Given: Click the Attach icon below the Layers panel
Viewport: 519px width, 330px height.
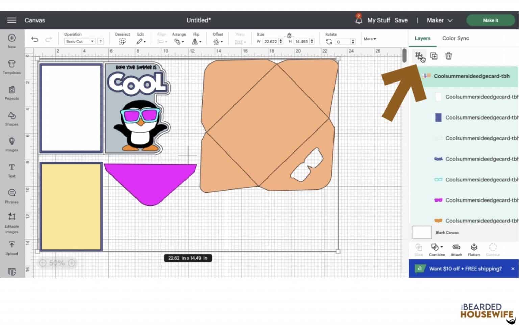Looking at the screenshot, I should pyautogui.click(x=456, y=250).
